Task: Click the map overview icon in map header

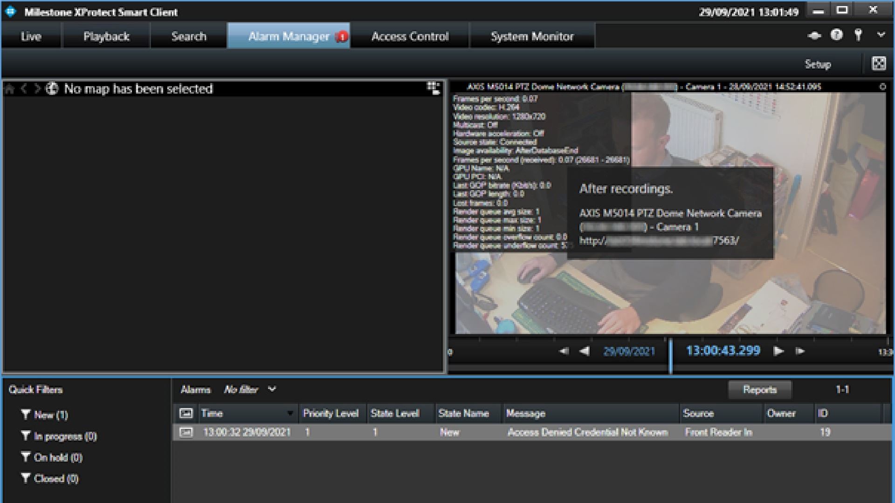Action: [434, 88]
